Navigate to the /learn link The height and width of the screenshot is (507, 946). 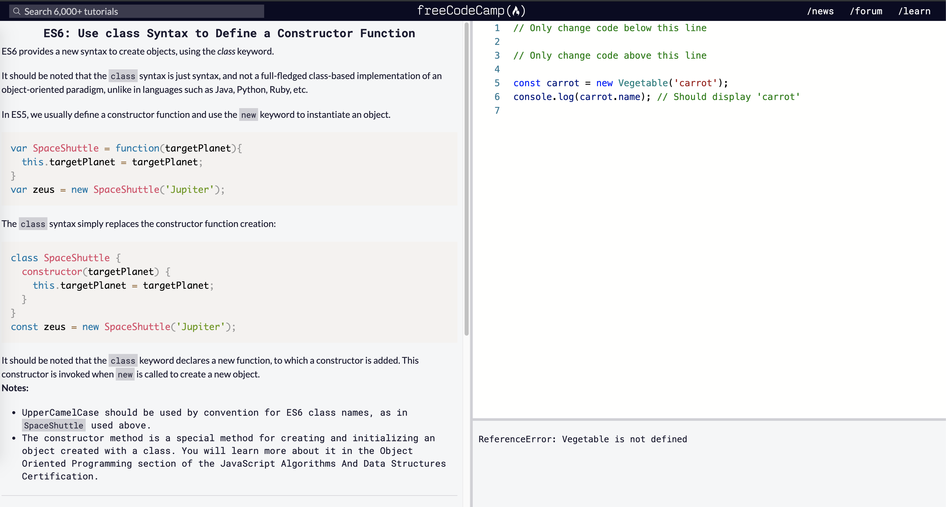click(x=914, y=11)
